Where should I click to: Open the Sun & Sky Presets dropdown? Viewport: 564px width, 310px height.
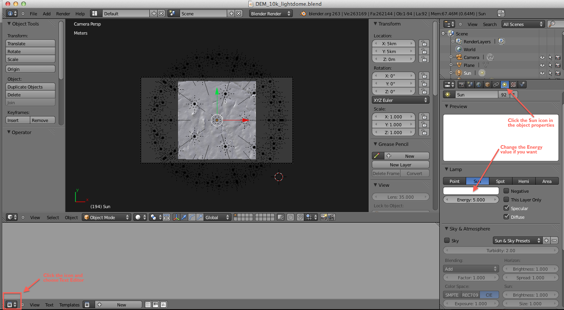pos(518,240)
